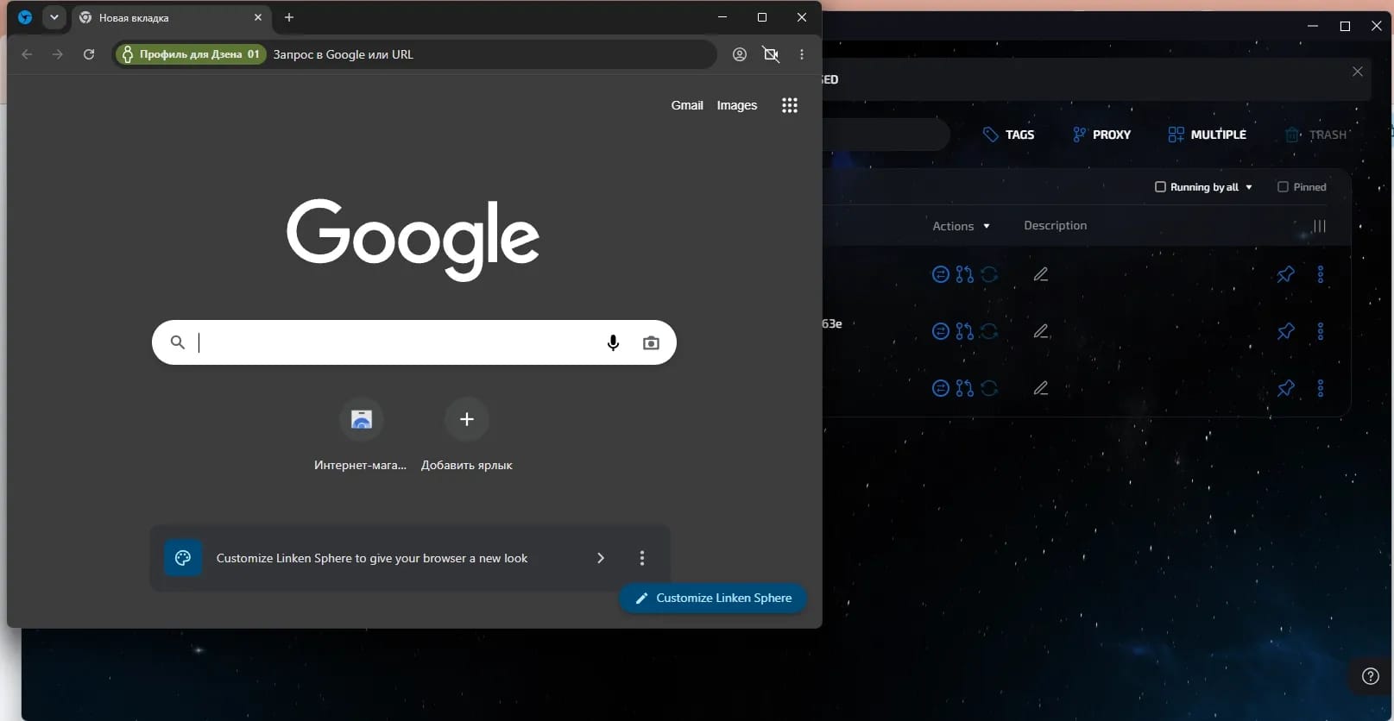Search by image with the camera icon

652,342
